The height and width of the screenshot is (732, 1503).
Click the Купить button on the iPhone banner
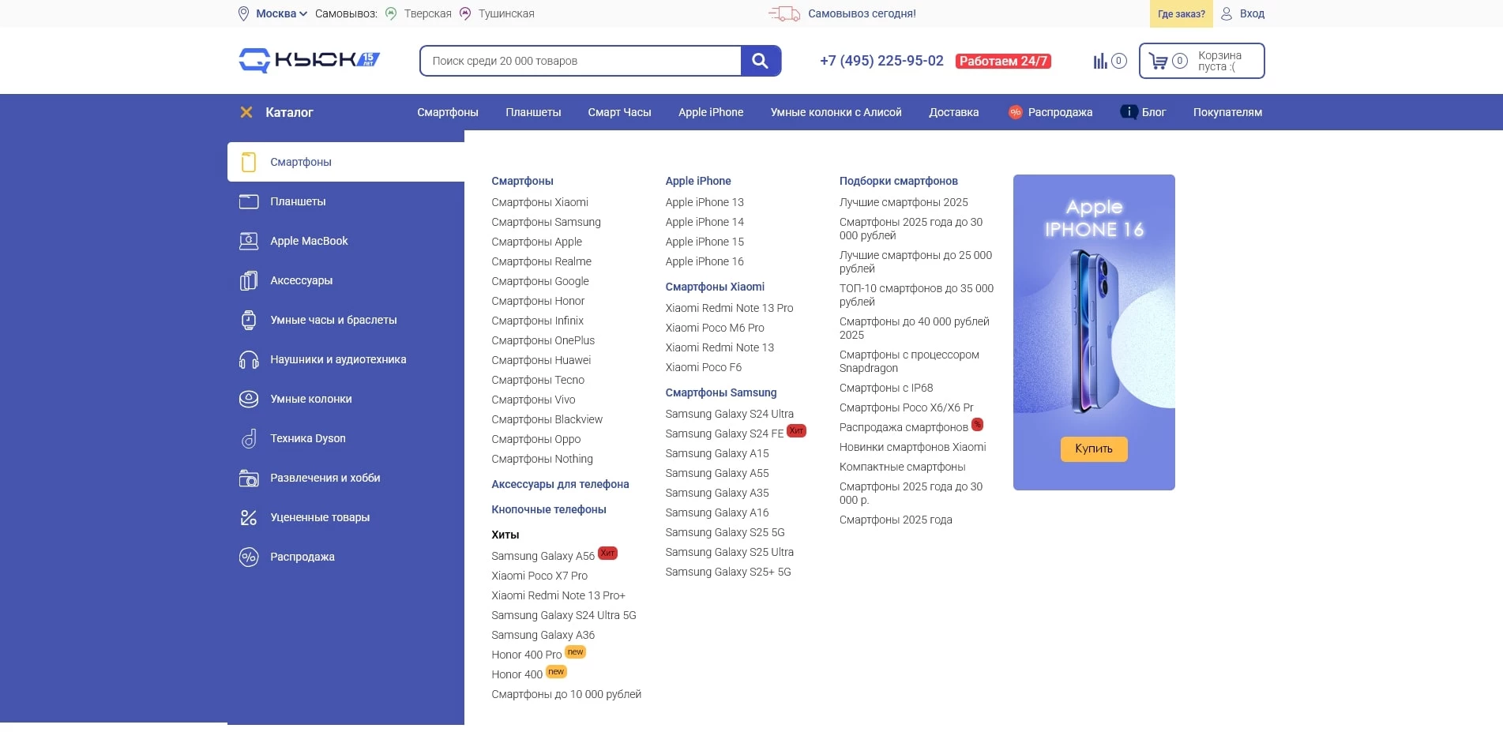(1094, 449)
